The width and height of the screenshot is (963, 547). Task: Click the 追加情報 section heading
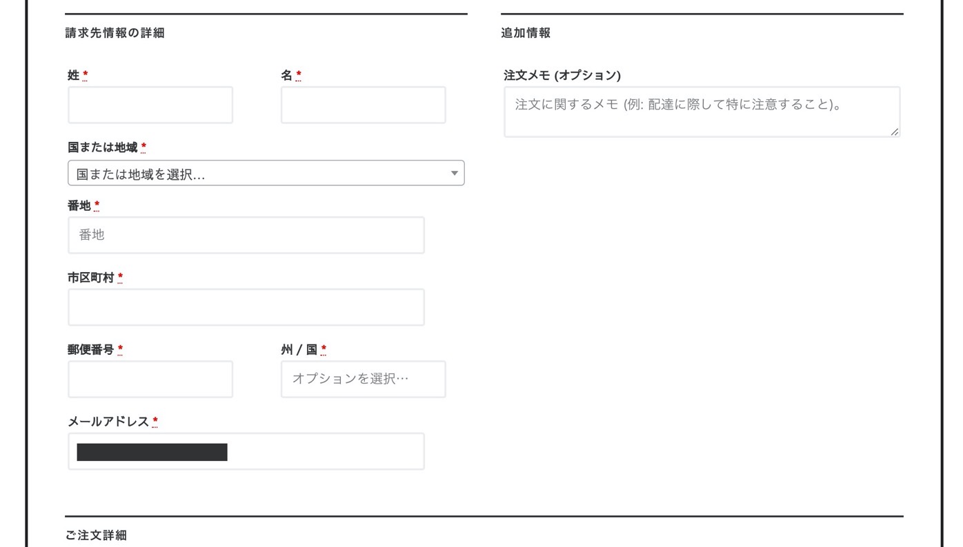[526, 32]
